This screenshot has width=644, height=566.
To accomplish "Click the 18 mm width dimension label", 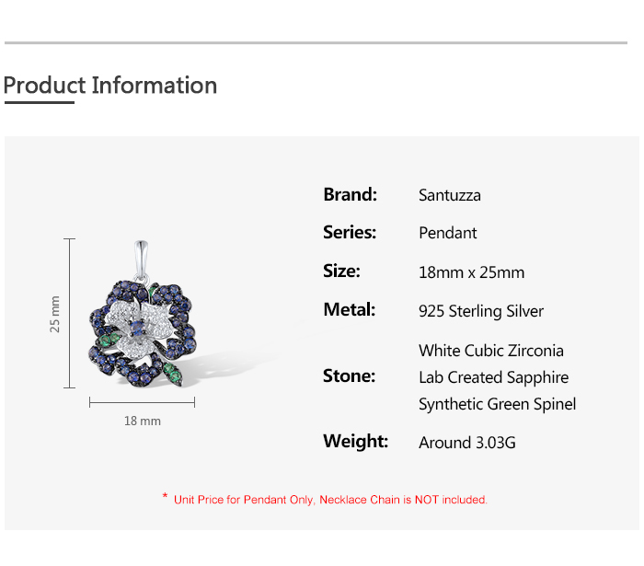I will [x=143, y=421].
